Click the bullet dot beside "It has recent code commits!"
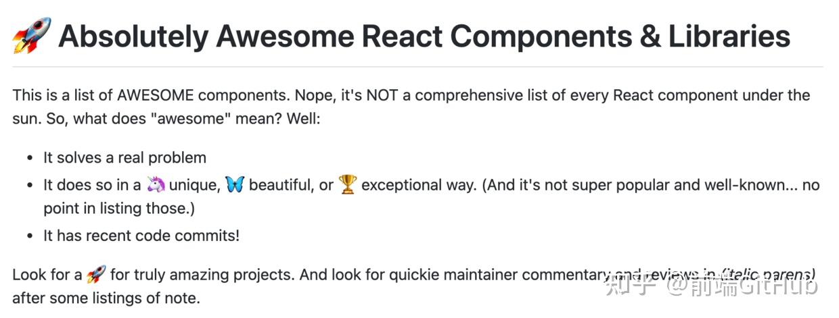 [30, 236]
